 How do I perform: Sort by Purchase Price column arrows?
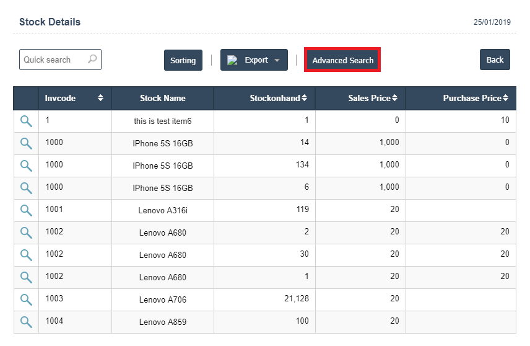505,98
